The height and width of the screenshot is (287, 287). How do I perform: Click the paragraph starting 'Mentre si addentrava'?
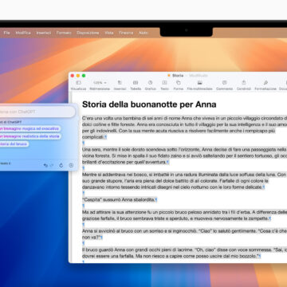pos(184,181)
